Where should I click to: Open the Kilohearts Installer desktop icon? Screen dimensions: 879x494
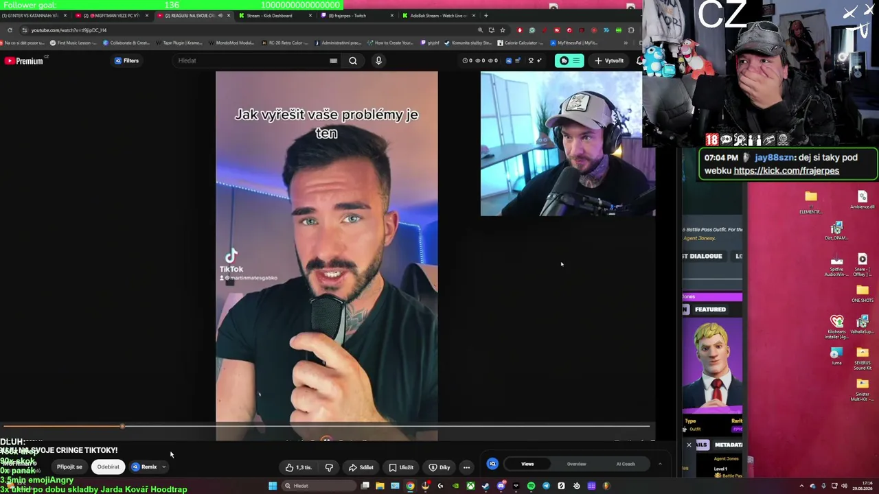(x=836, y=327)
